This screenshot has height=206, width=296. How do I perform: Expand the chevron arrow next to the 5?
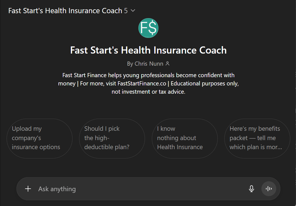[133, 11]
